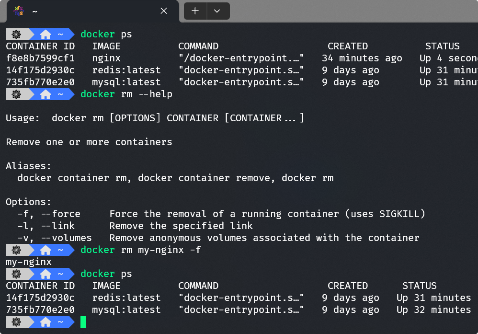Click the home icon before "docker rm --help"

[x=46, y=94]
